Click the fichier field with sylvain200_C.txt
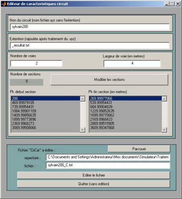The height and width of the screenshot is (199, 182). tap(108, 165)
